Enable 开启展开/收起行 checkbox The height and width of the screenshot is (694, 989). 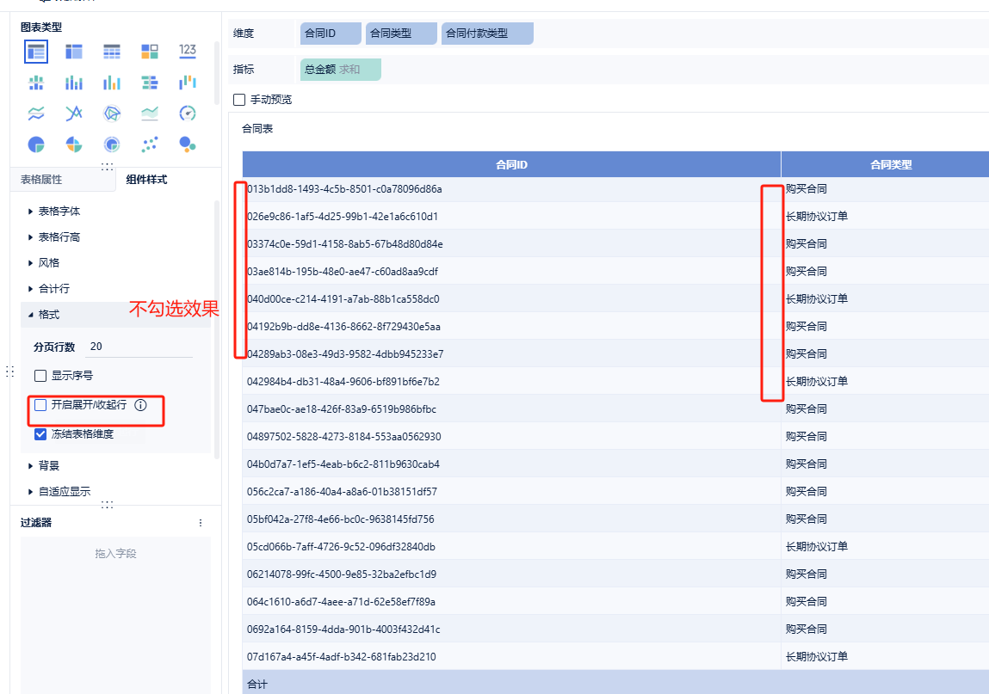coord(40,405)
